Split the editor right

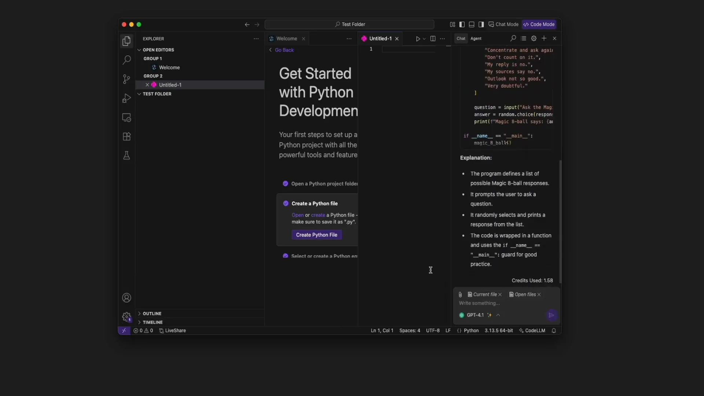click(x=433, y=39)
